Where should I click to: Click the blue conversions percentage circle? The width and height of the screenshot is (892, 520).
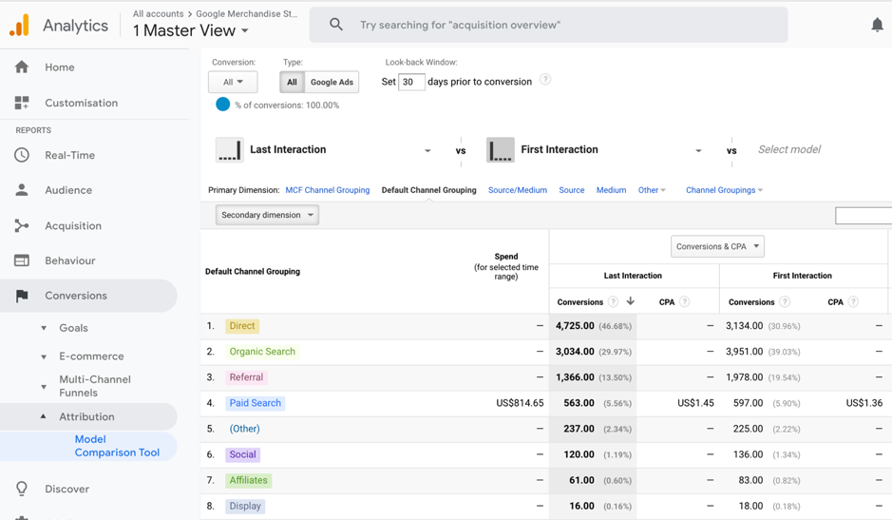click(x=222, y=105)
